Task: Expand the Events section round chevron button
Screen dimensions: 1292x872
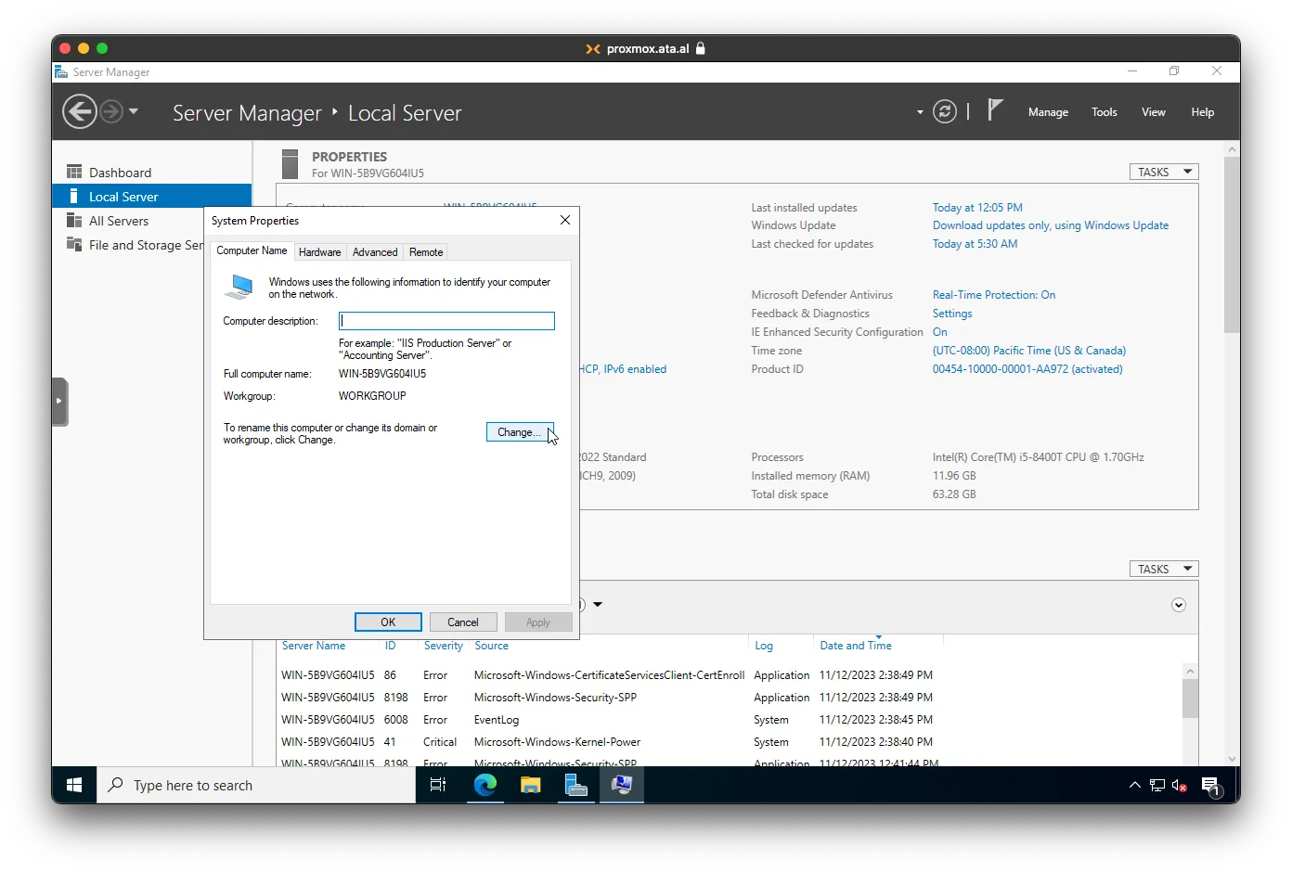Action: click(x=1179, y=605)
